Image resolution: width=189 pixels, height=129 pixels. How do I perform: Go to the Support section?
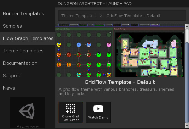pos(12,76)
